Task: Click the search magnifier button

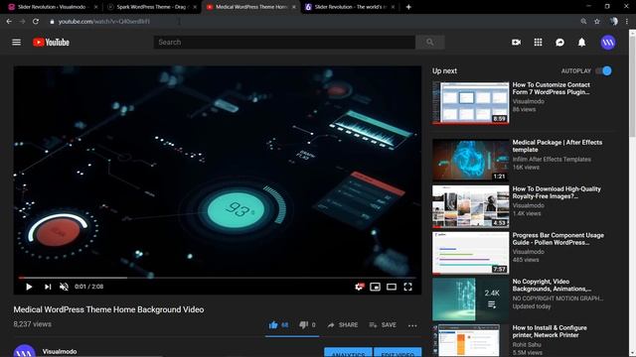Action: (430, 42)
